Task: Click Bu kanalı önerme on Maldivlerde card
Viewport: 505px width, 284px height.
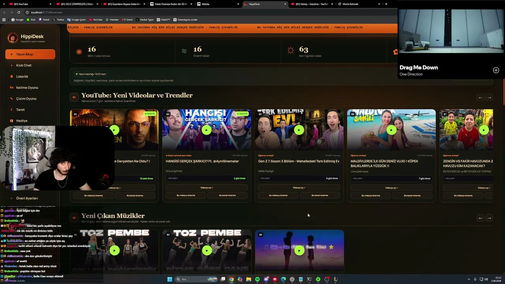Action: coord(412,195)
